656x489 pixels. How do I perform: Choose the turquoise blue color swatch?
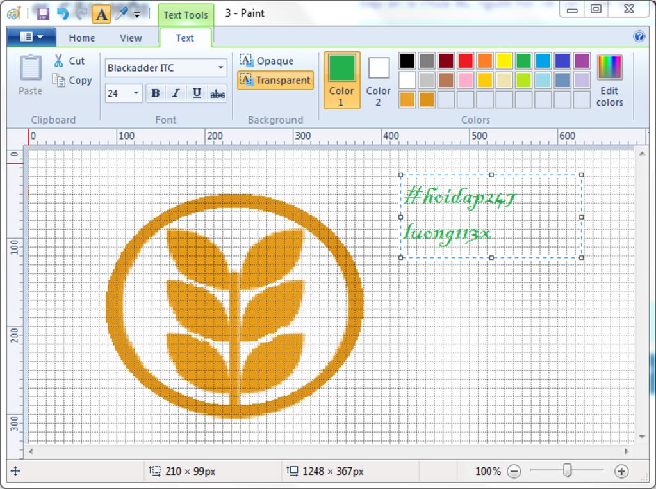coord(543,61)
